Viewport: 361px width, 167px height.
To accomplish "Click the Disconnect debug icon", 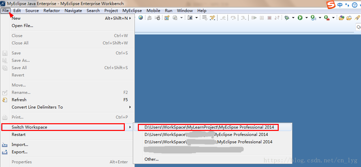I will coord(277,18).
